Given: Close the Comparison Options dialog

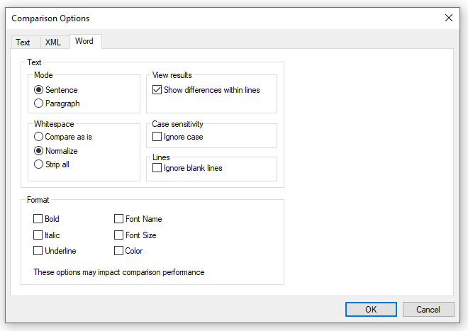Looking at the screenshot, I should 448,18.
